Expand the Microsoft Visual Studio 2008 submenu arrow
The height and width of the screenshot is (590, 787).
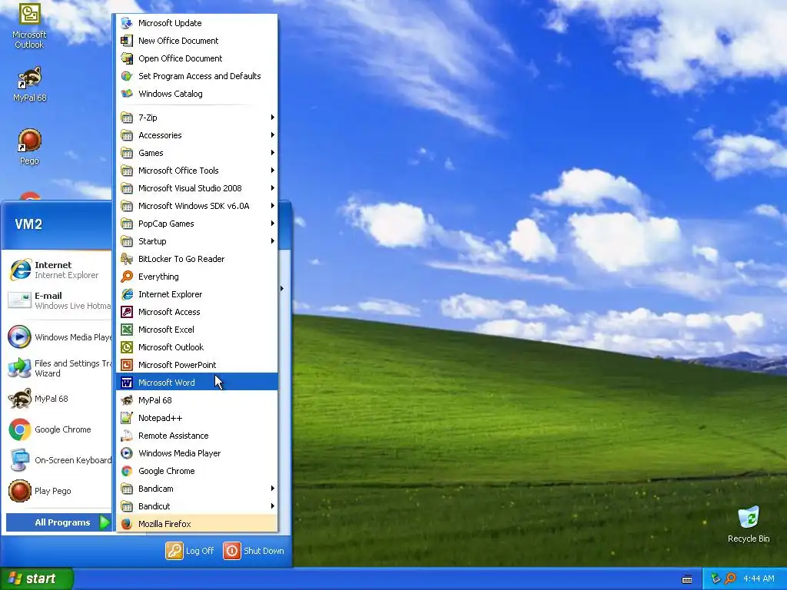tap(273, 188)
